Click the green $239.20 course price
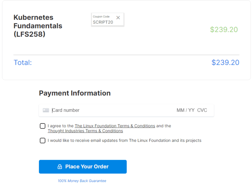Viewport: 252px width, 189px height. (x=224, y=30)
